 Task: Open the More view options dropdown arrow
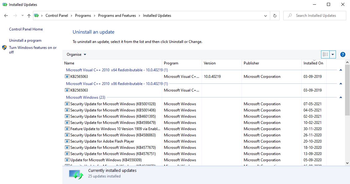pos(333,54)
